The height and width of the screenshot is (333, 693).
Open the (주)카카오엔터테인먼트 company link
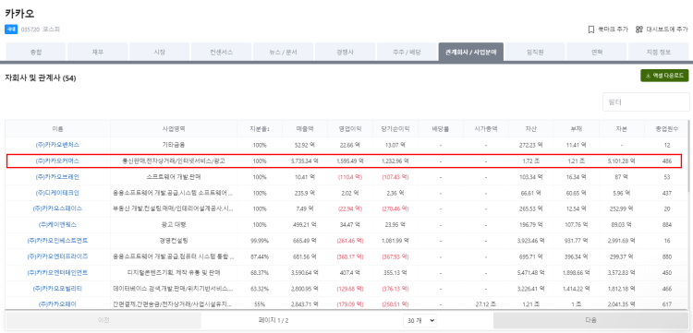pos(57,272)
